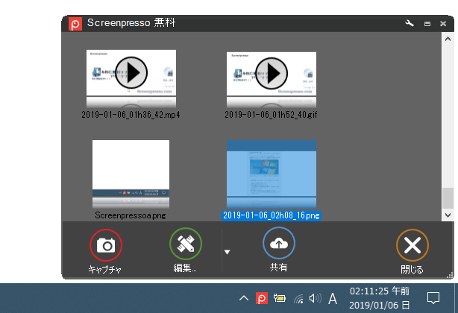Click the Screenpresso icon in the system tray
The height and width of the screenshot is (313, 458).
pyautogui.click(x=262, y=298)
